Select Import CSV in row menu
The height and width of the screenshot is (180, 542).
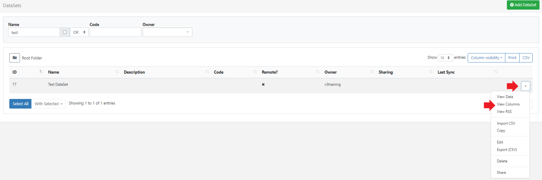coord(506,123)
